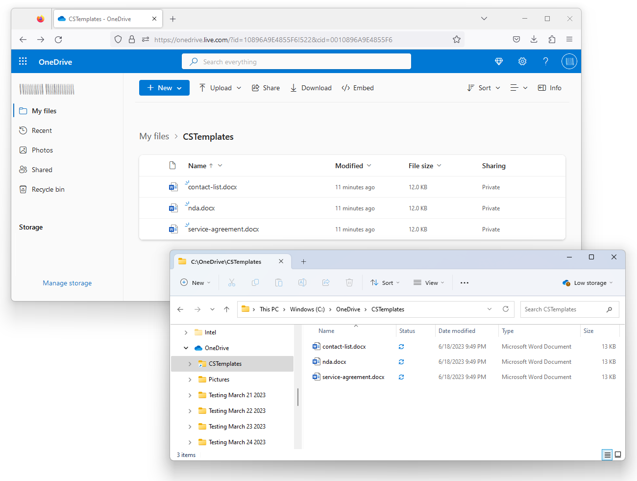
Task: Refresh the File Explorer folder view
Action: (506, 309)
